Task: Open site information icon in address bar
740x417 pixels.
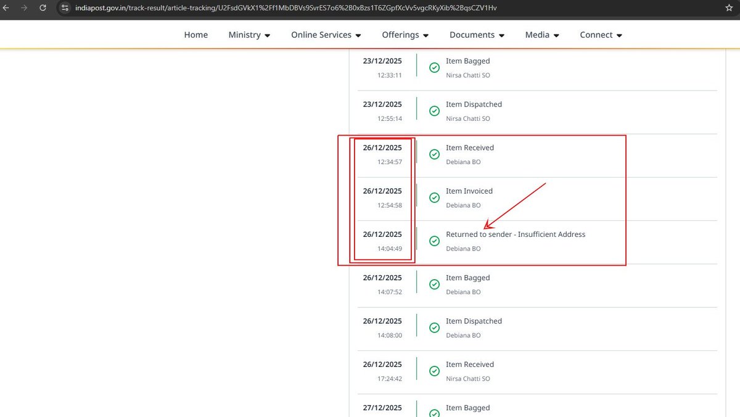Action: pyautogui.click(x=65, y=8)
